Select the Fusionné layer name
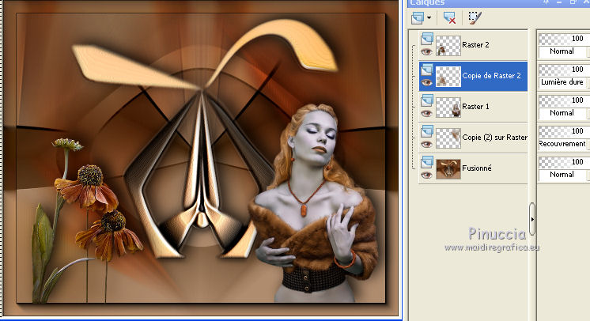590x321 pixels. (477, 168)
